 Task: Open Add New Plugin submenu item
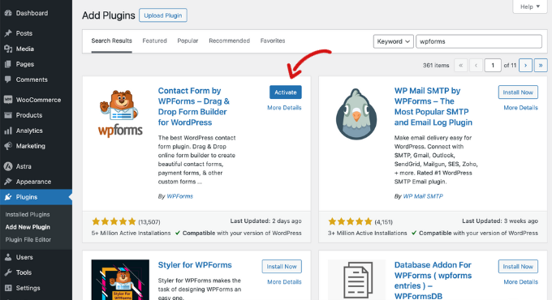[28, 227]
